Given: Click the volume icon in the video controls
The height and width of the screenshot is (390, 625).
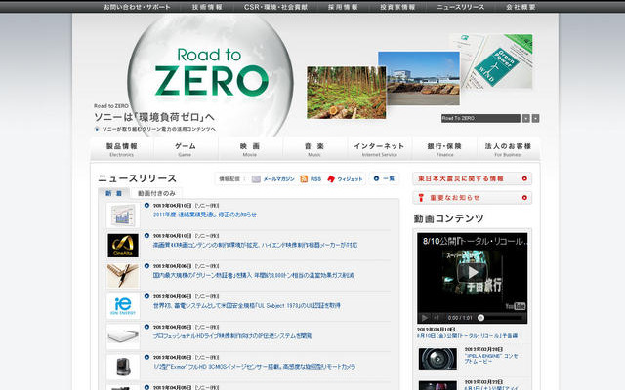Looking at the screenshot, I should tap(437, 318).
